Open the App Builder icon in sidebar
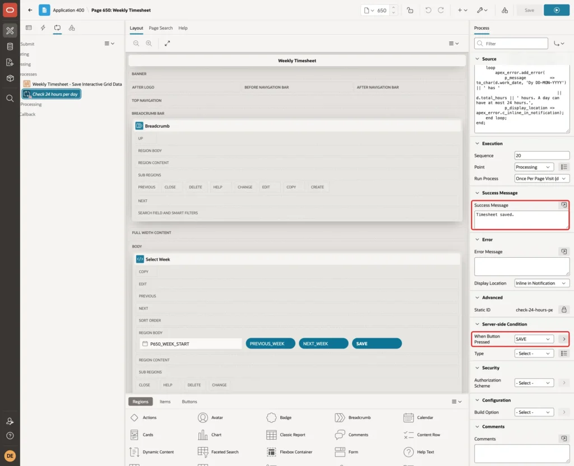574x466 pixels. coord(10,31)
